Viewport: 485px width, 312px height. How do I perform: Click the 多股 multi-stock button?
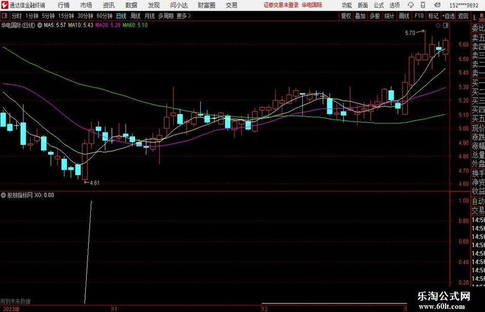tap(375, 16)
